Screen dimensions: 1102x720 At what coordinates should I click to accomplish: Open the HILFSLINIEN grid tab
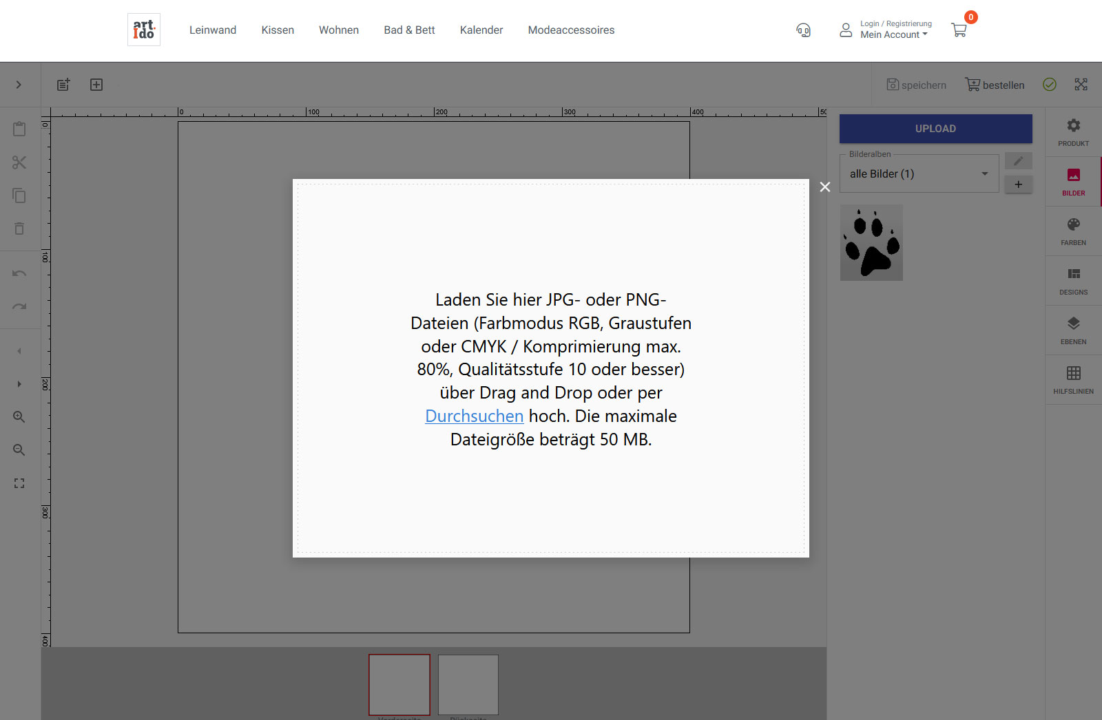point(1073,380)
